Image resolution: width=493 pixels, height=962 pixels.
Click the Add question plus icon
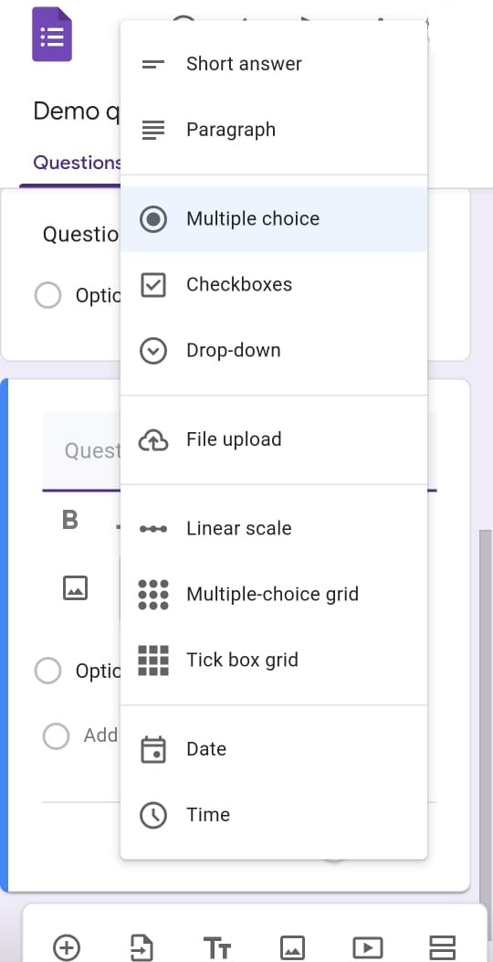[x=67, y=946]
